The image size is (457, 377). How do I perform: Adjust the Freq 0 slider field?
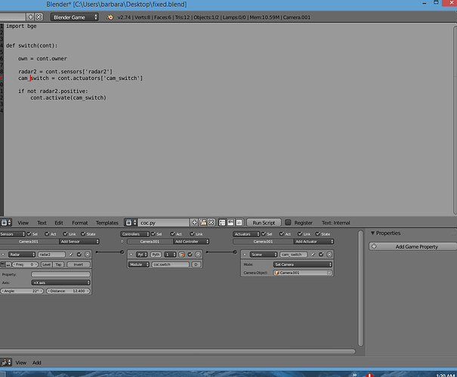tap(25, 264)
